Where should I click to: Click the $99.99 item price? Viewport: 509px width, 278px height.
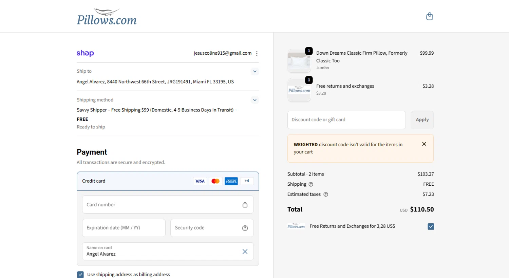tap(427, 53)
